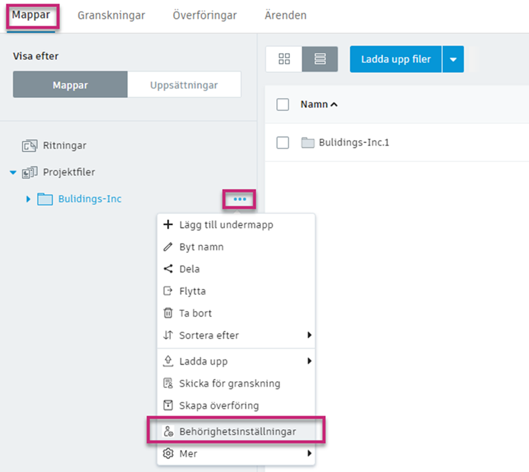Image resolution: width=529 pixels, height=472 pixels.
Task: Switch to grid view layout
Action: pyautogui.click(x=284, y=59)
